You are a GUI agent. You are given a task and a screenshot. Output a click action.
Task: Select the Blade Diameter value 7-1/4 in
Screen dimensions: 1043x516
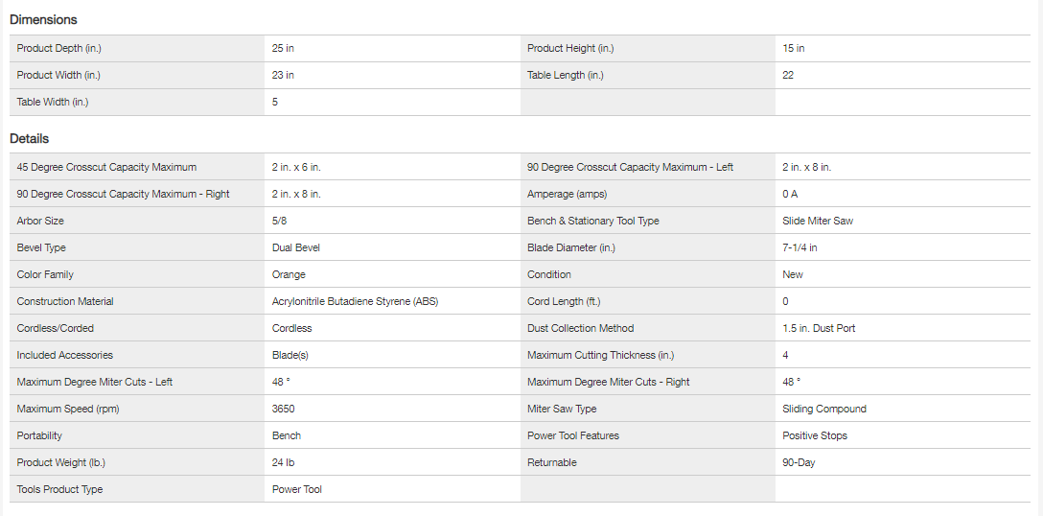click(800, 247)
